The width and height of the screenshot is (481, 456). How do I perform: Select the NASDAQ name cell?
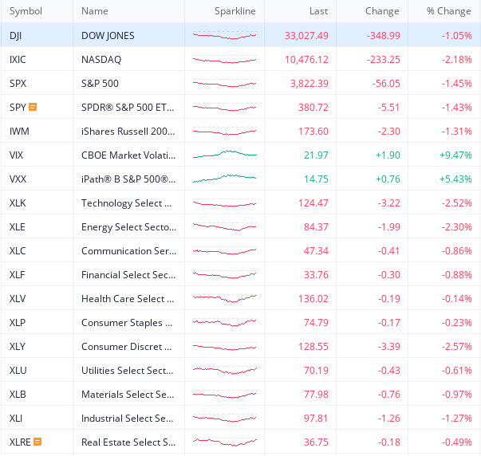[x=129, y=59]
